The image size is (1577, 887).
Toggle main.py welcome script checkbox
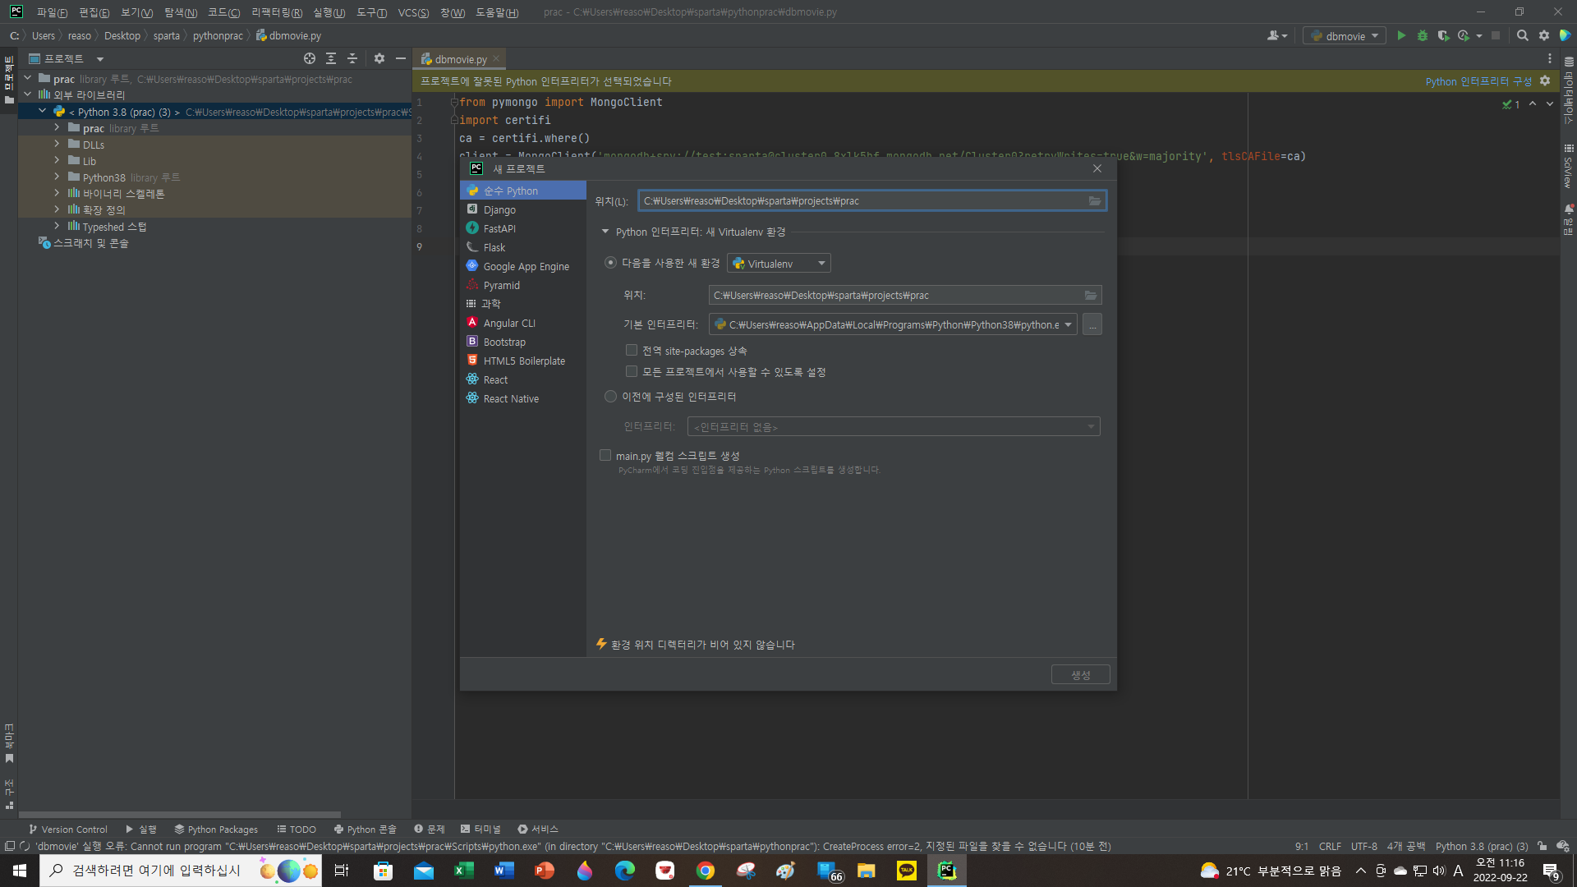point(605,456)
